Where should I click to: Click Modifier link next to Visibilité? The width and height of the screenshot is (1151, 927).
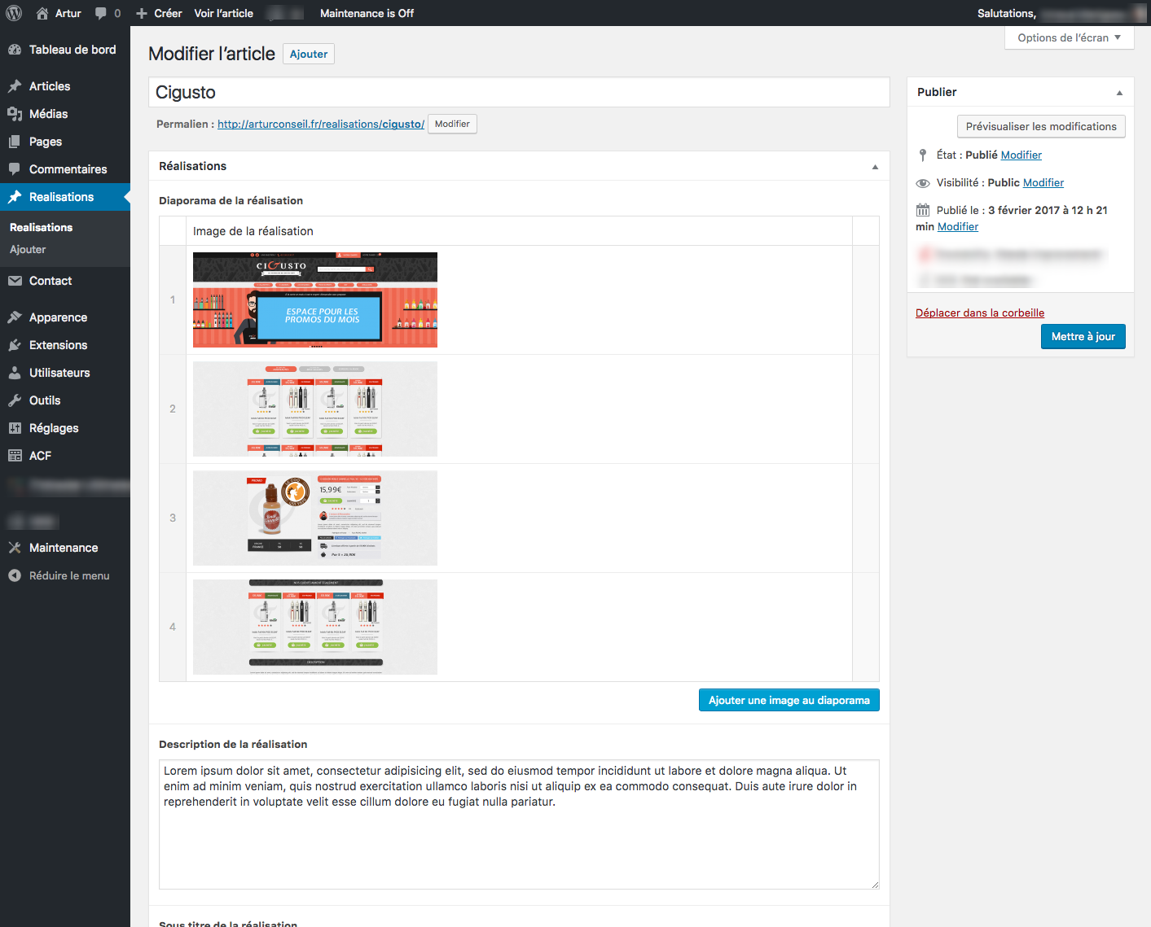1043,182
